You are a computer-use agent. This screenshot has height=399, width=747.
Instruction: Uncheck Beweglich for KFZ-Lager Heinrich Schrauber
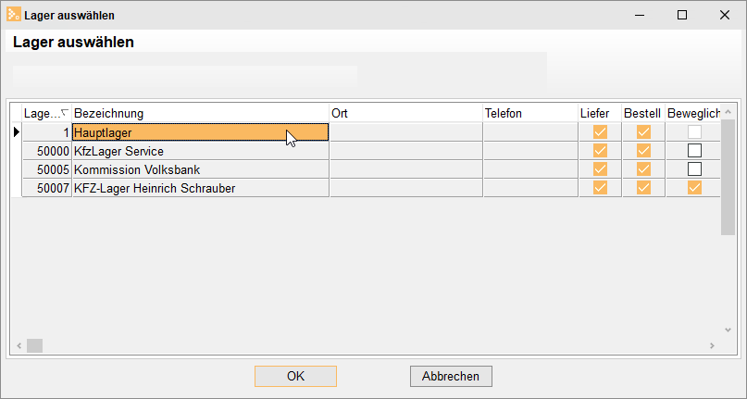(694, 188)
